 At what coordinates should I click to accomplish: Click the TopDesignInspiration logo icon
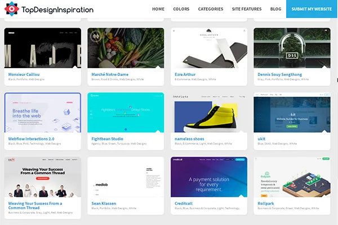click(12, 9)
